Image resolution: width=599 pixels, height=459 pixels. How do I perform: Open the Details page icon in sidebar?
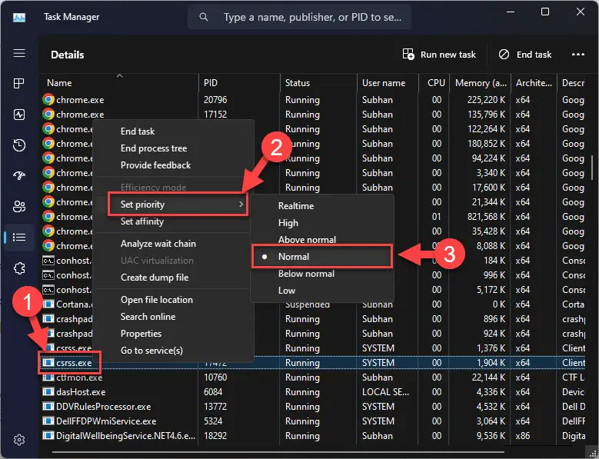pos(19,237)
